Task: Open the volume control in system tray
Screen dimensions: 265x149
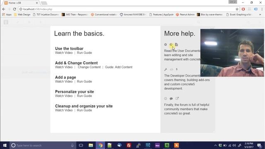Action: tap(234, 145)
